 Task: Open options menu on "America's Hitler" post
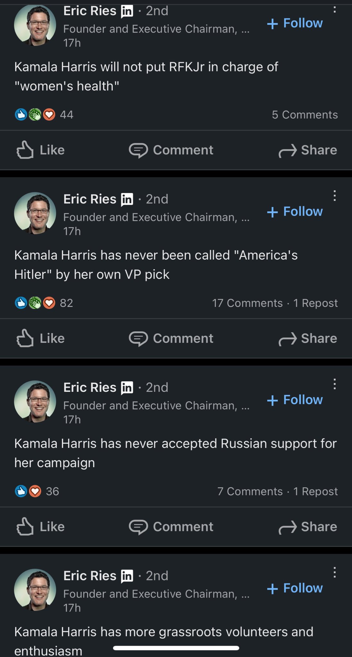pos(334,196)
